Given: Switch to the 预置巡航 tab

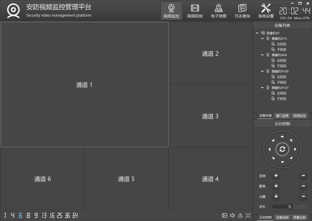Looking at the screenshot, I should (299, 217).
